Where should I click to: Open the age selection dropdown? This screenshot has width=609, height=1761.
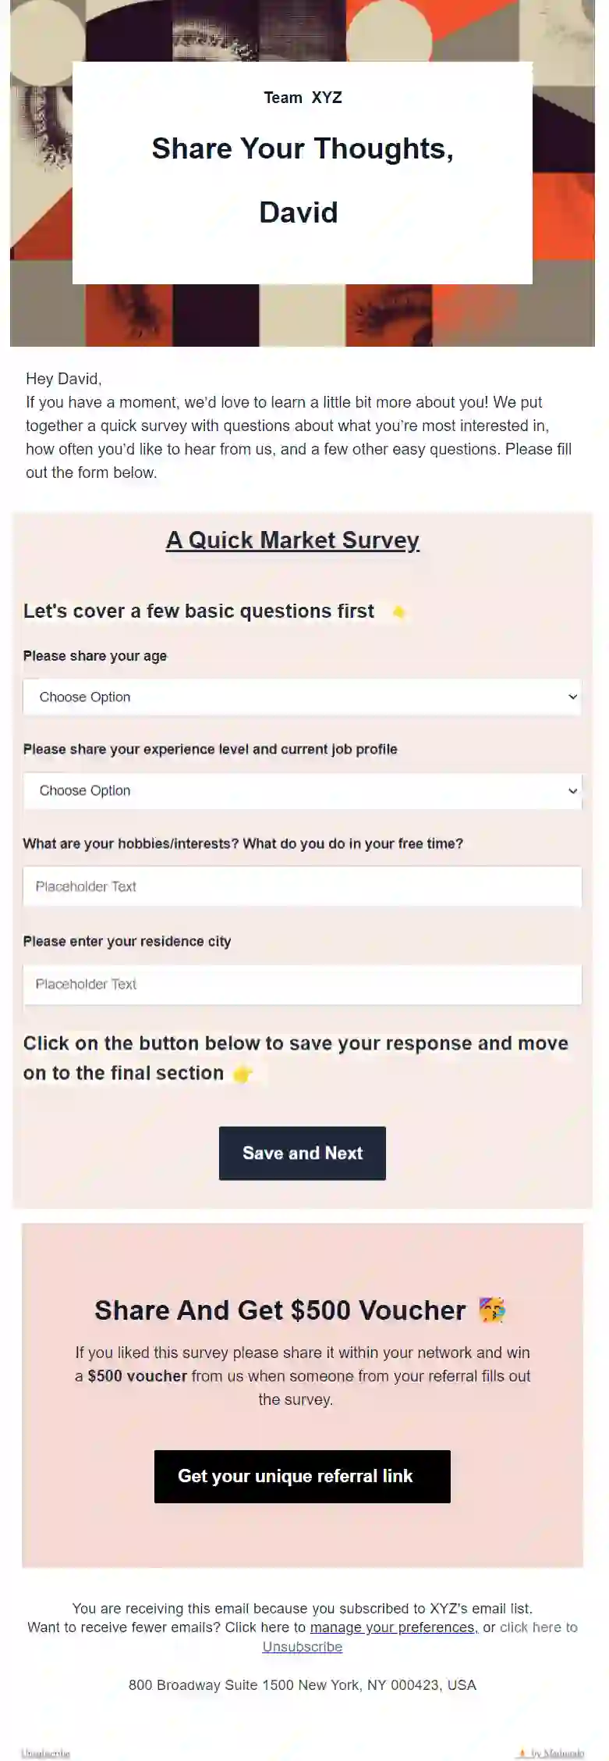click(x=303, y=697)
